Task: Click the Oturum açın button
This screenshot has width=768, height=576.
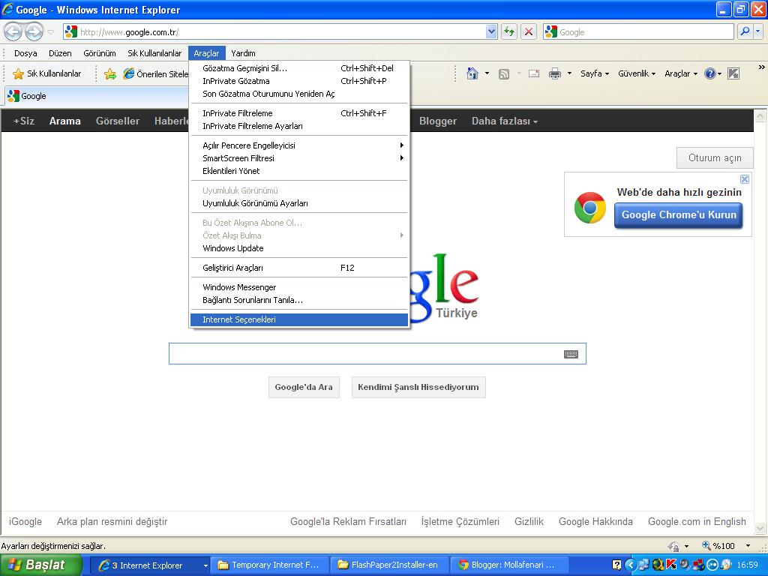Action: pyautogui.click(x=715, y=158)
